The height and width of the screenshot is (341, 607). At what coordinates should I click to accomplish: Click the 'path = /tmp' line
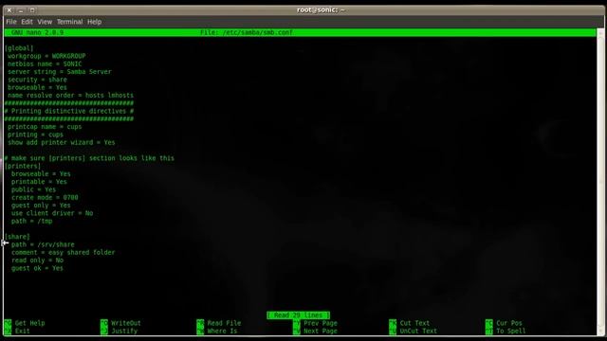pos(31,221)
